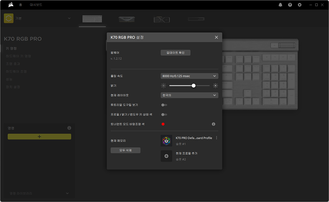Click the iCUE rainbow profile icon in slot 1
Viewport: 329px width, 202px height.
click(x=166, y=140)
